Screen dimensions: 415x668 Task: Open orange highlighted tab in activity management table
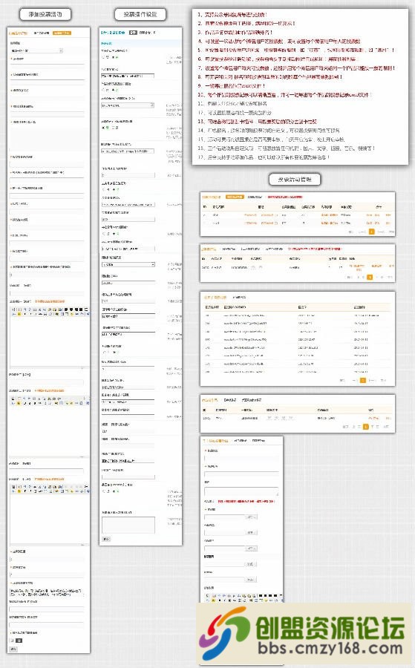click(x=235, y=197)
